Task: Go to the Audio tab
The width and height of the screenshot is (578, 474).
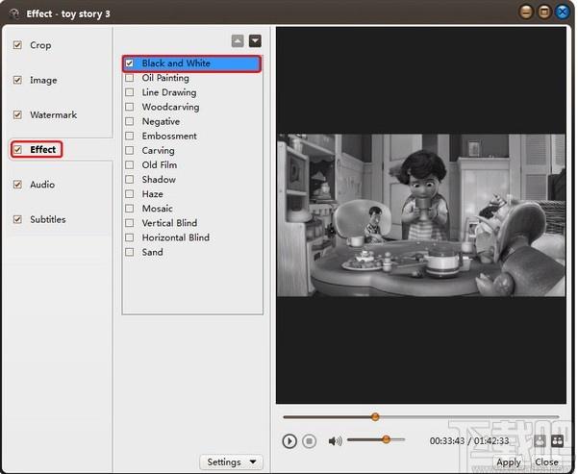Action: pos(42,185)
